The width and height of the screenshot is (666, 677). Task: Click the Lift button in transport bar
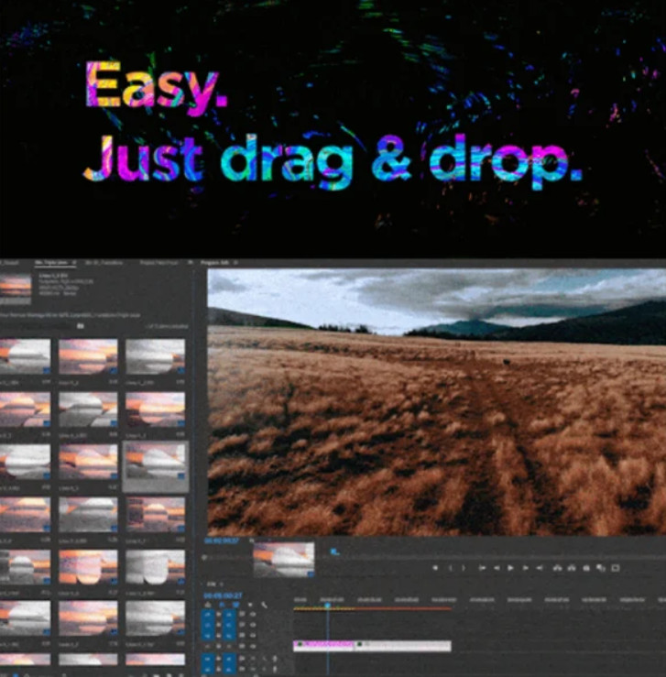tap(557, 568)
